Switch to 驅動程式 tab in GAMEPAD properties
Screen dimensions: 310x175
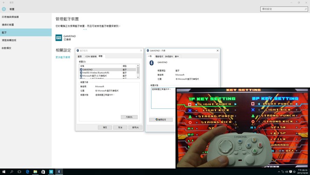(159, 56)
